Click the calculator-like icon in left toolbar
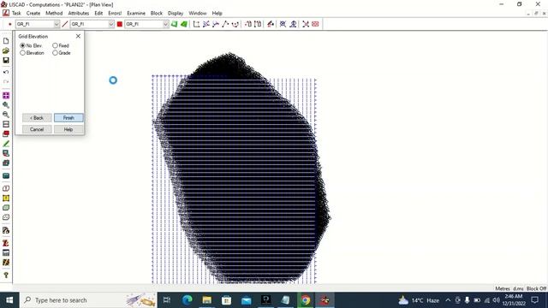Viewport: 548px width, 308px height. pyautogui.click(x=6, y=252)
